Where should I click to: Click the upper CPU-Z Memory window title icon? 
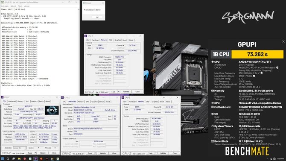coord(86,36)
